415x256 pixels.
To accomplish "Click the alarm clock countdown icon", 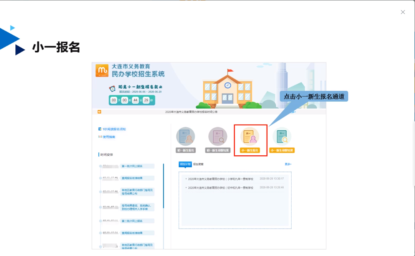I will tap(112, 88).
